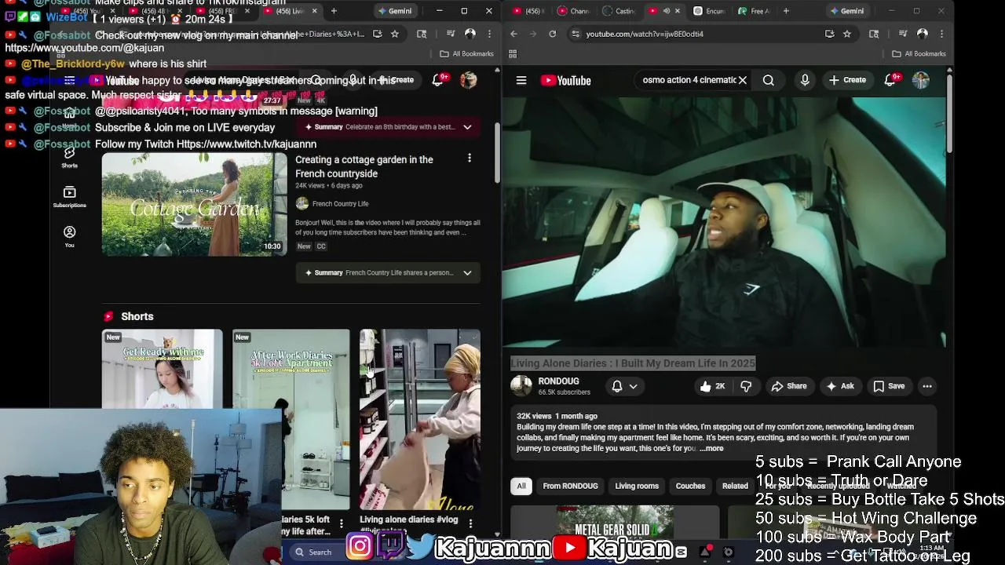1005x565 pixels.
Task: Save the video to a playlist
Action: coord(889,386)
